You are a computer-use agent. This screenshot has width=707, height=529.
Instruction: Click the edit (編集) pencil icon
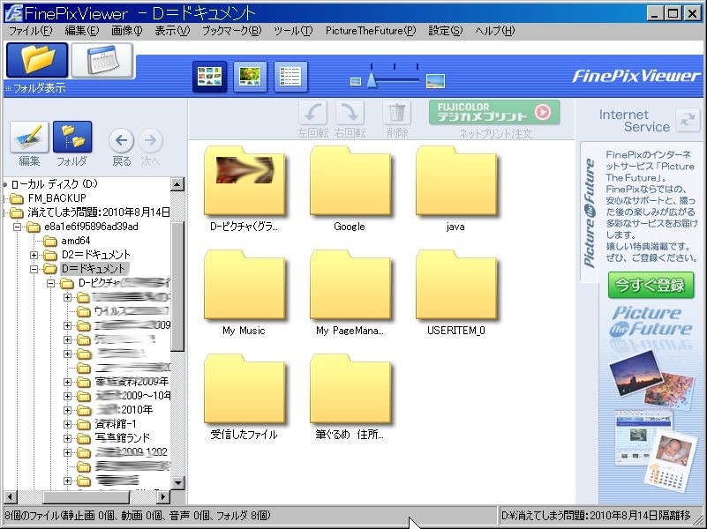(x=29, y=138)
